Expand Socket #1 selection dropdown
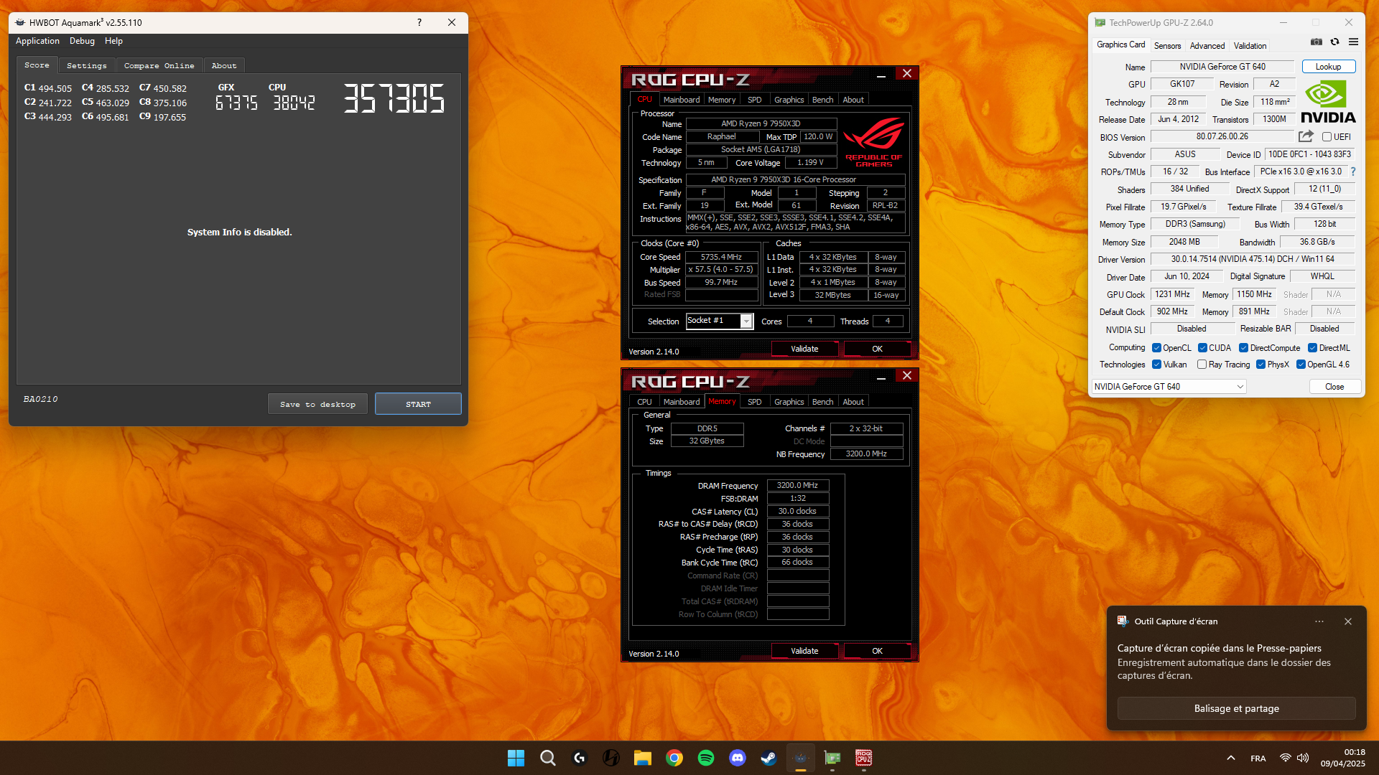 [x=746, y=321]
